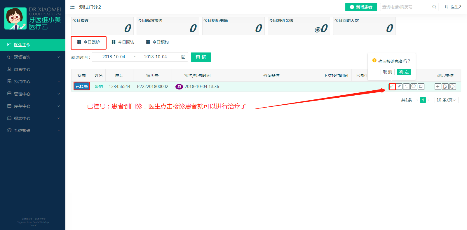Collapse sidebar with the hamburger menu icon
Viewport: 467px width, 230px height.
[72, 7]
